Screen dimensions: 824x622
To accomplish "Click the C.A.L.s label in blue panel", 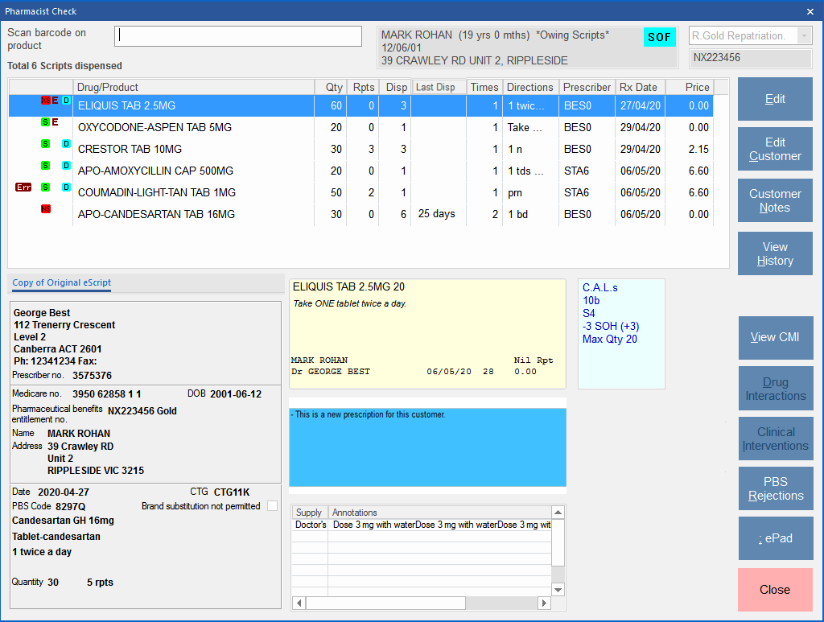I will [600, 288].
